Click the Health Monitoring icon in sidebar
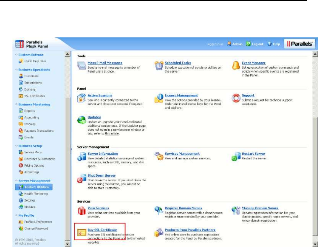This screenshot has width=318, height=247. pyautogui.click(x=21, y=193)
